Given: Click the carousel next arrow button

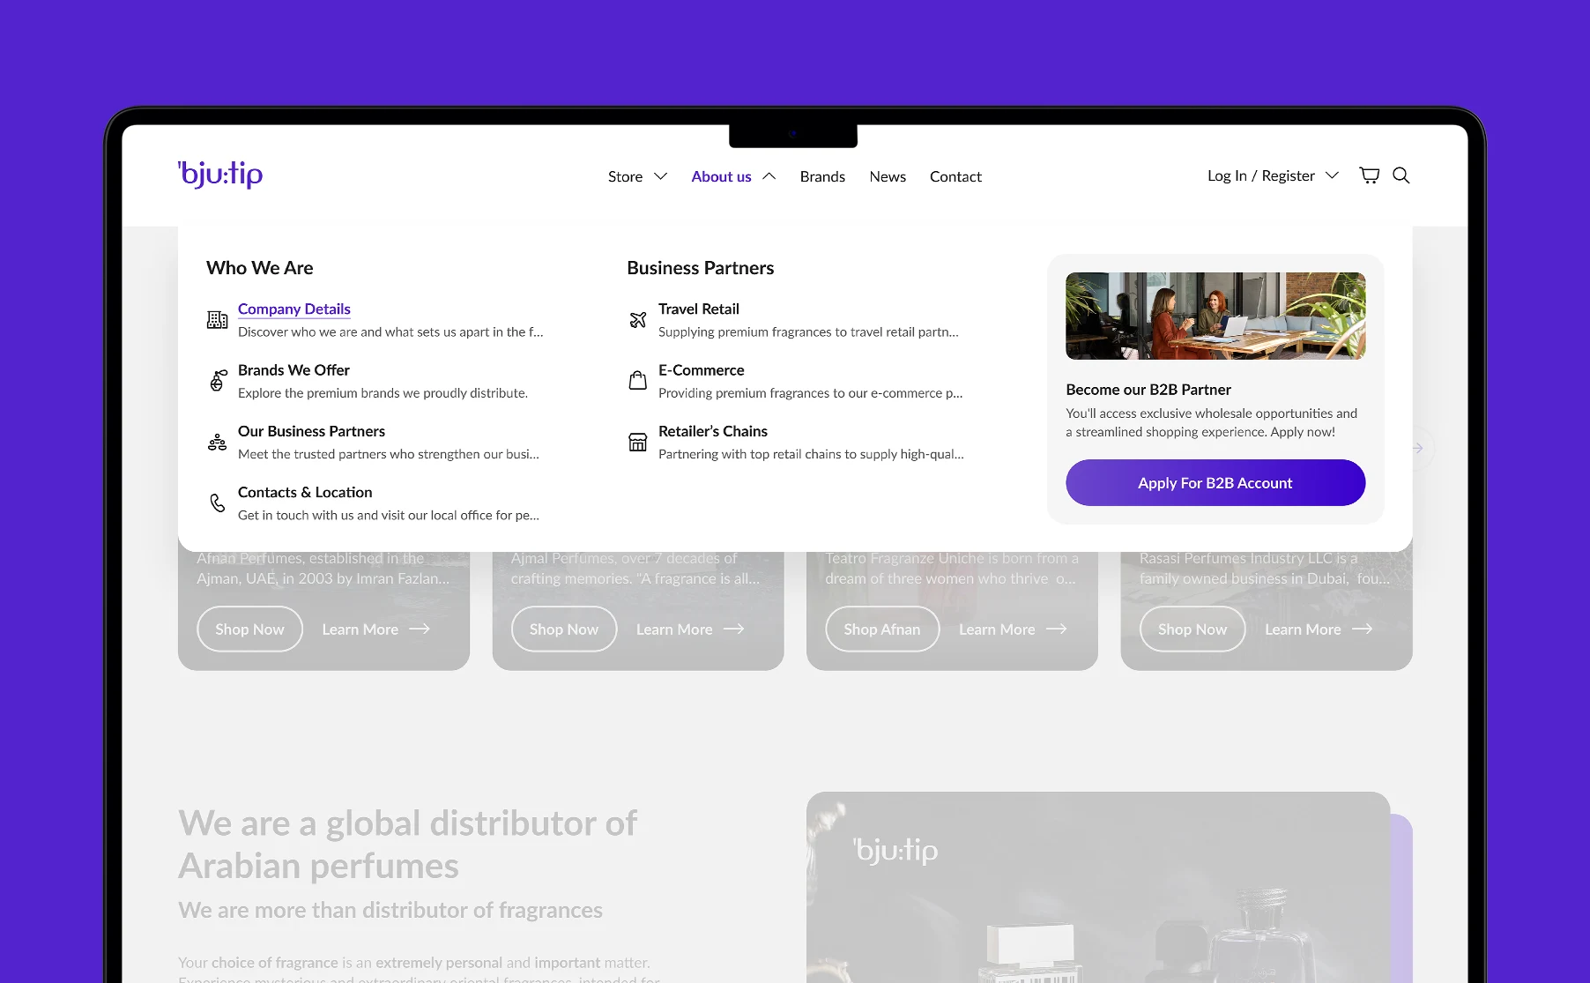Looking at the screenshot, I should click(x=1419, y=448).
